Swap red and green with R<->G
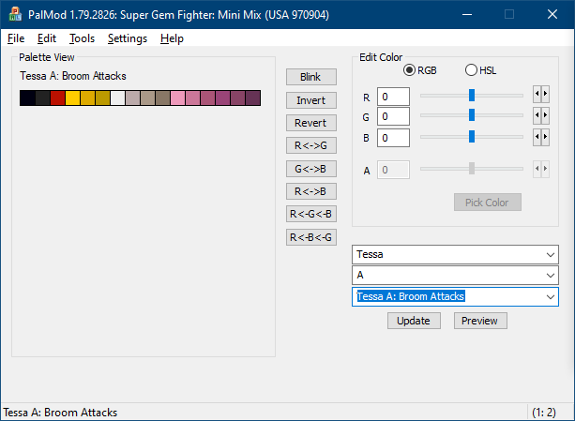The image size is (575, 421). point(310,145)
